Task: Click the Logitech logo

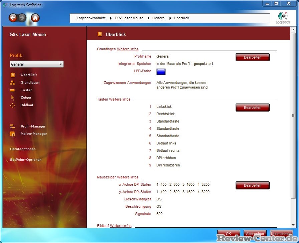Action: click(x=283, y=18)
